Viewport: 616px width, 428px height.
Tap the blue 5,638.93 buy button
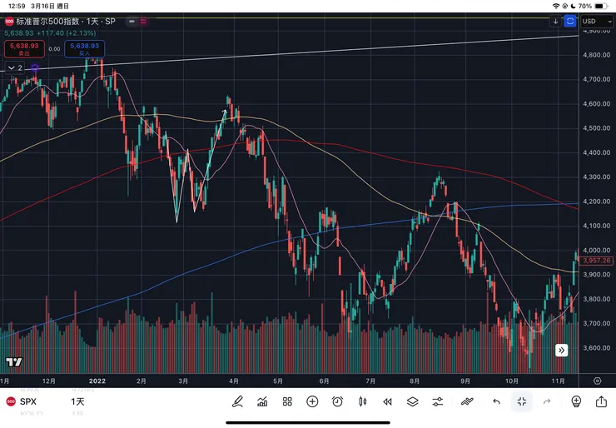(84, 49)
